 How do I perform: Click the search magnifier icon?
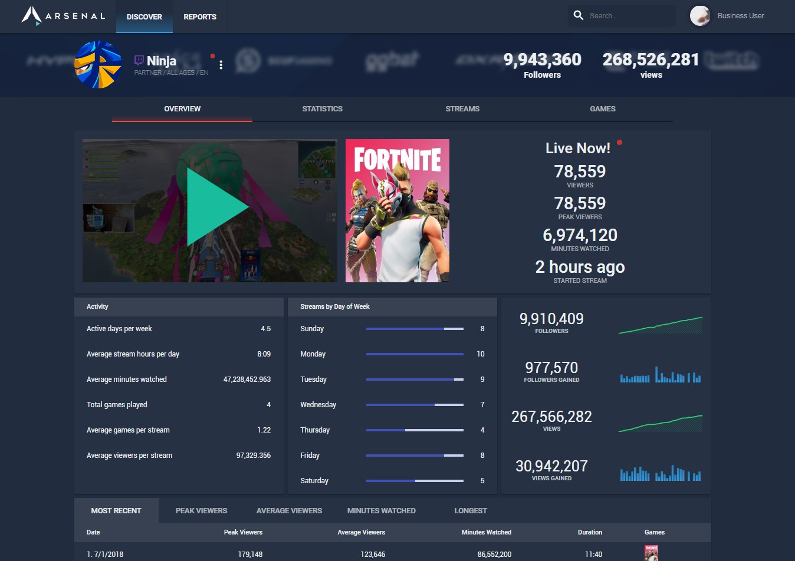coord(579,15)
